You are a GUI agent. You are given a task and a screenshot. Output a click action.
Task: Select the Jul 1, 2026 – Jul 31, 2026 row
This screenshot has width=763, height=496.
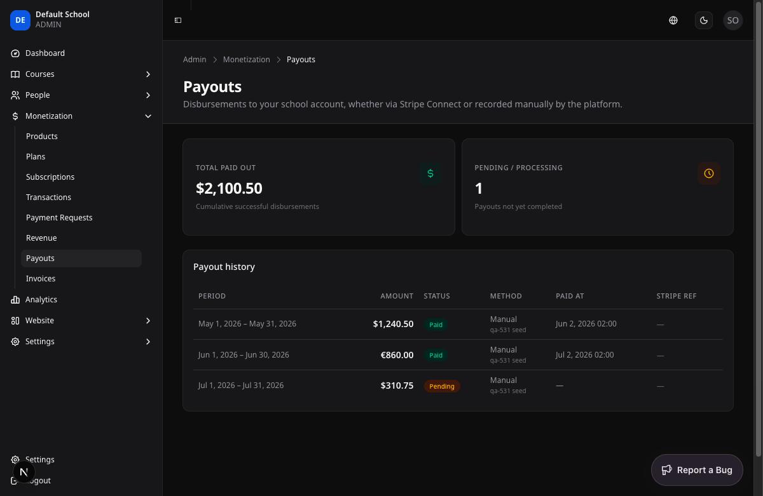pos(458,385)
